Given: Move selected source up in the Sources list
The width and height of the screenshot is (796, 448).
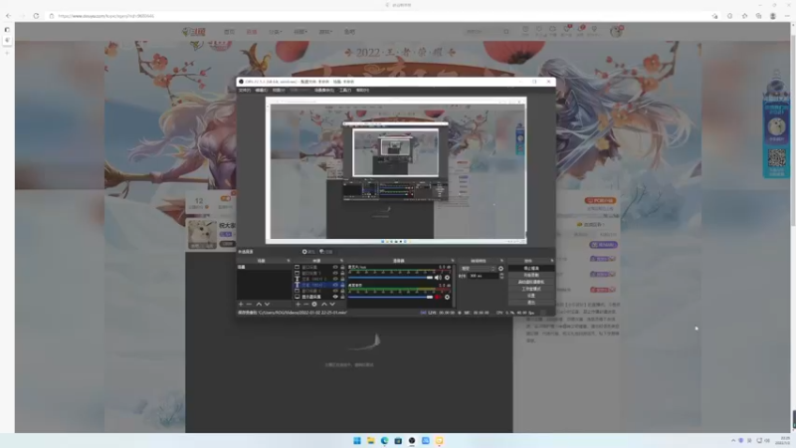Looking at the screenshot, I should [x=324, y=305].
